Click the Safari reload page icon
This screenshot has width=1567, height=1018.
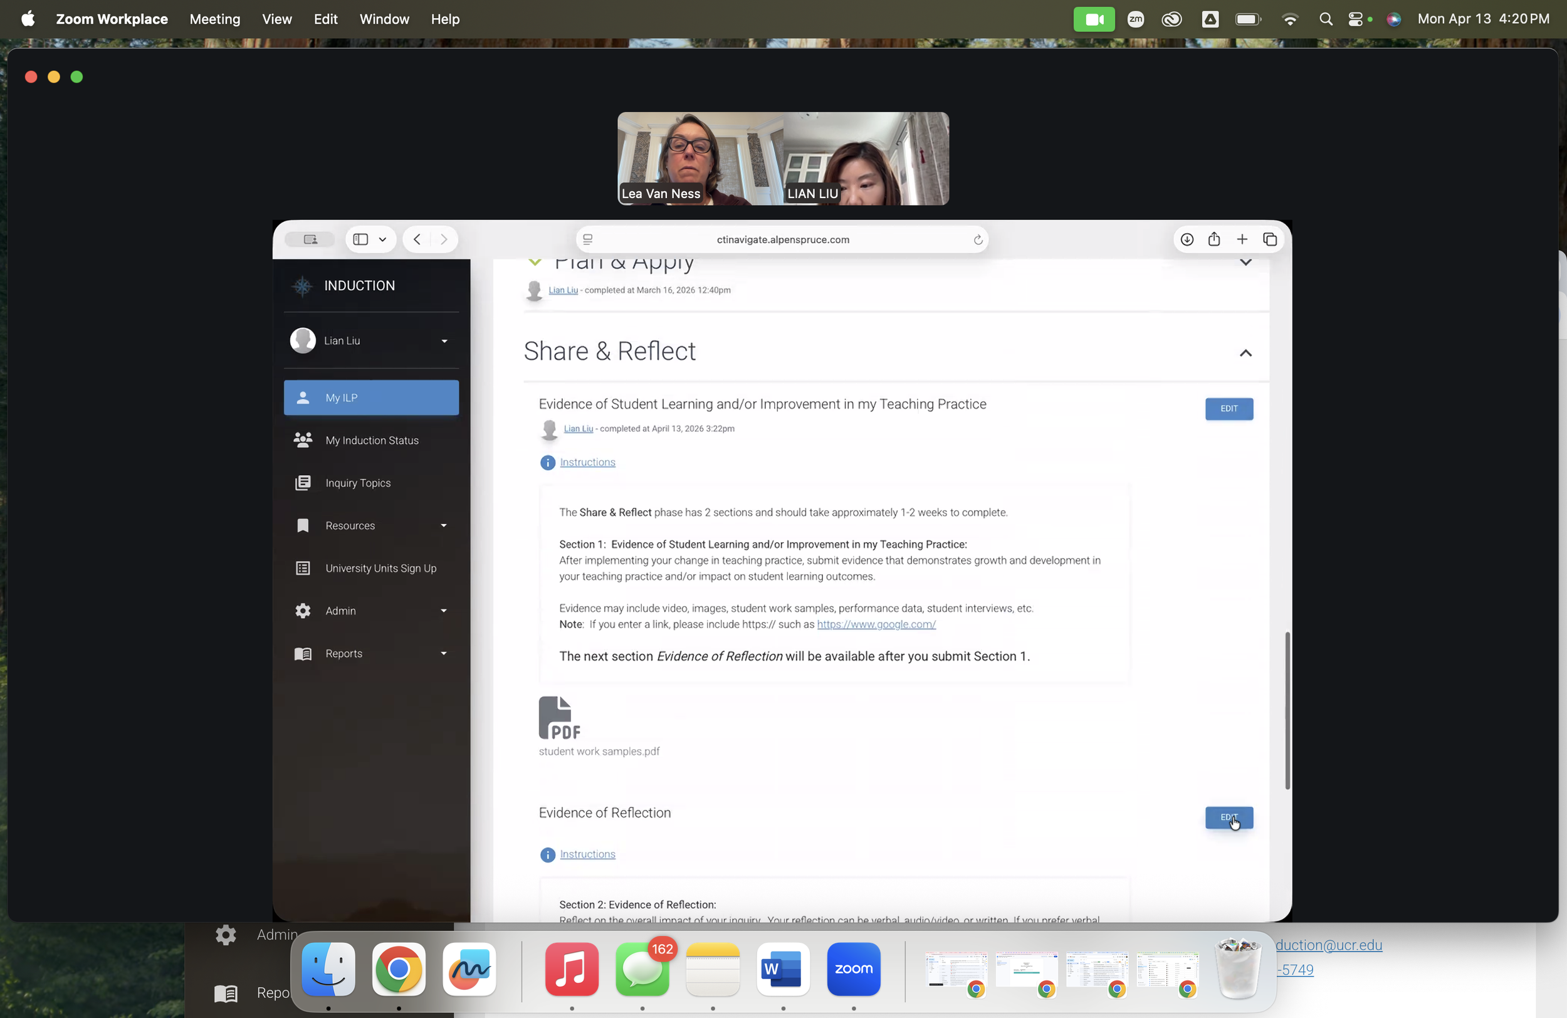coord(978,239)
